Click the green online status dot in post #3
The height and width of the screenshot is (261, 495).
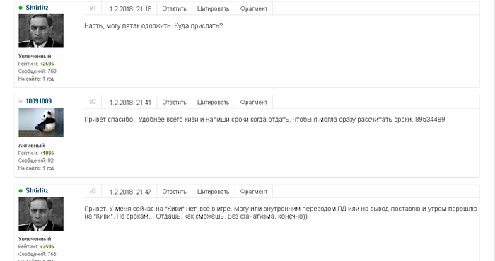point(21,190)
